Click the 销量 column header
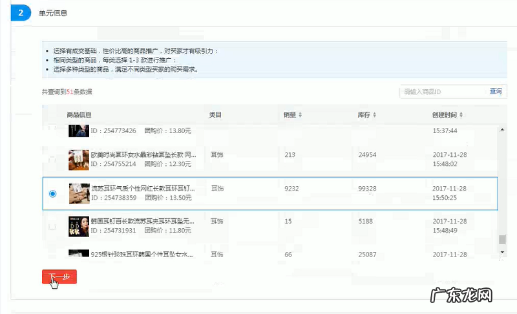The width and height of the screenshot is (517, 314). [x=290, y=115]
